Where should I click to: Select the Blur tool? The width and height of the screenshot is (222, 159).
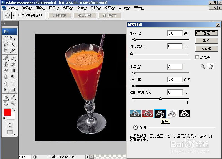(6, 77)
